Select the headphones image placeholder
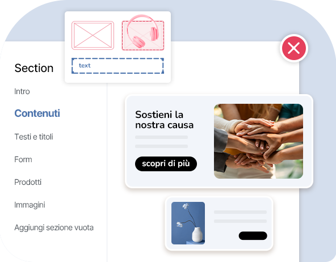 143,36
